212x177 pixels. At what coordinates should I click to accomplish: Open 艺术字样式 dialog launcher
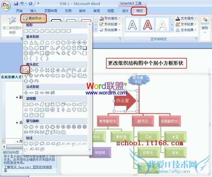click(196, 39)
